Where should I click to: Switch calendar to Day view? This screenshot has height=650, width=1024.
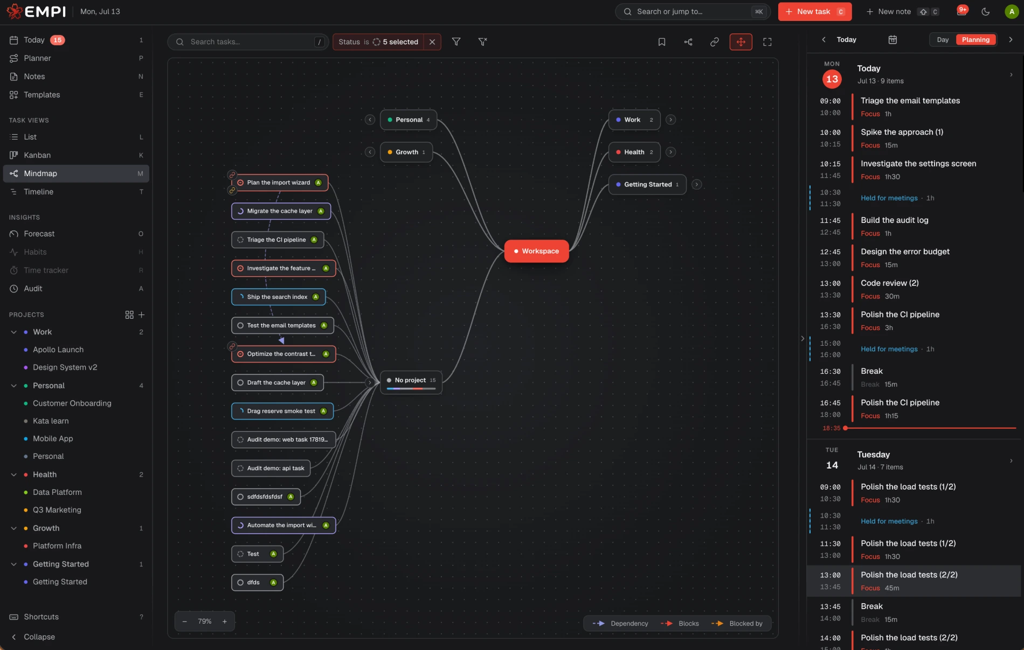tap(943, 39)
